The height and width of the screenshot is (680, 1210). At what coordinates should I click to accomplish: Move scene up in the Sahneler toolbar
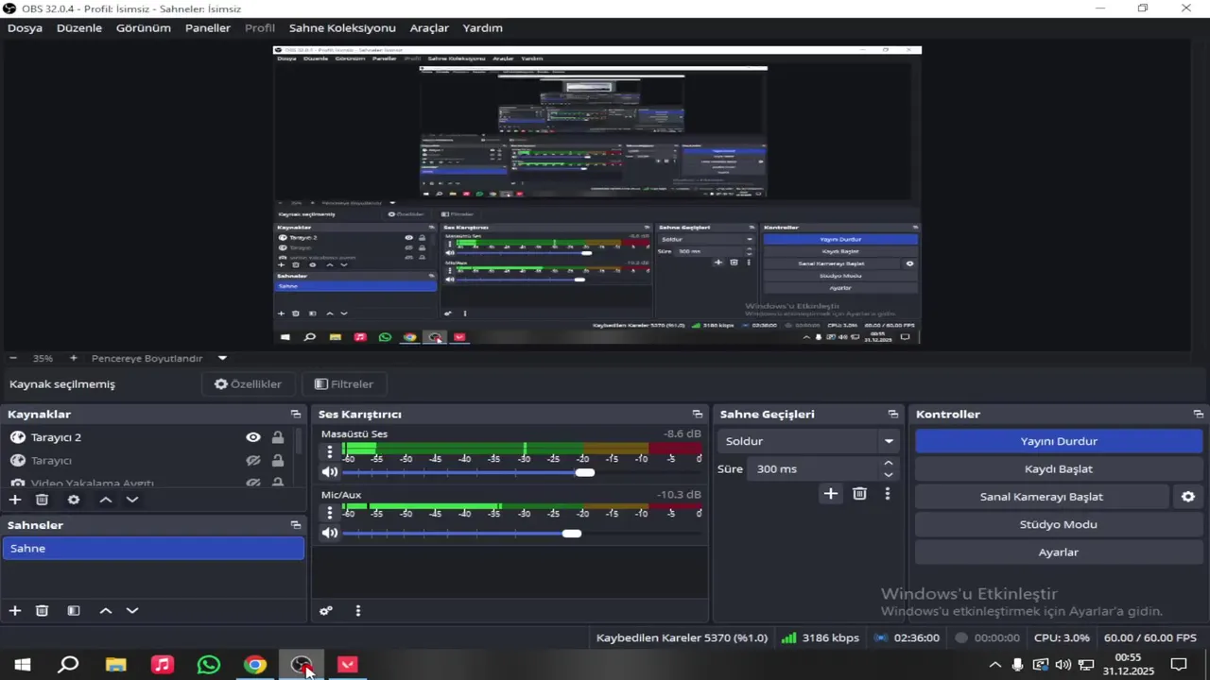pos(106,611)
